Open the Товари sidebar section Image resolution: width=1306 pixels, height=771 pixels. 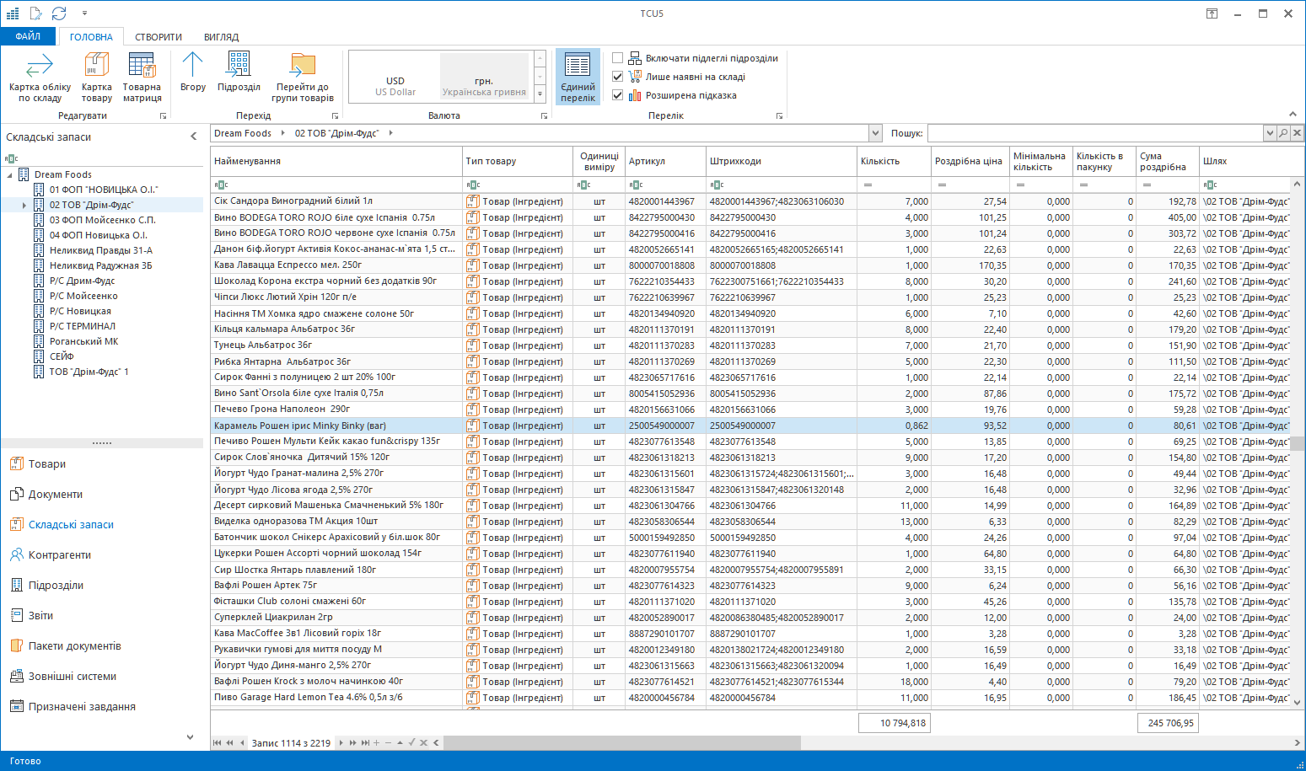point(47,463)
